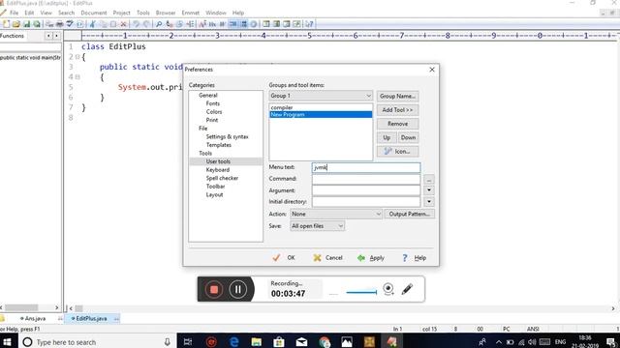Click the Open file folder icon
This screenshot has width=620, height=348.
coord(16,24)
